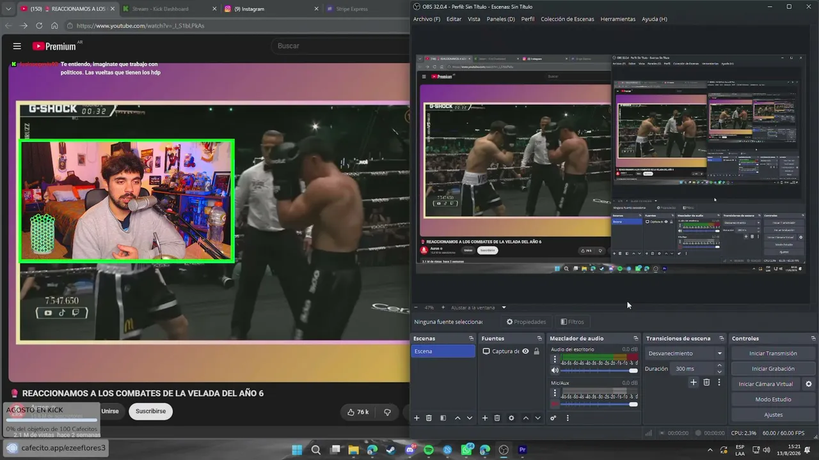Image resolution: width=819 pixels, height=460 pixels.
Task: Add a new source in Fuentes panel
Action: pos(485,418)
